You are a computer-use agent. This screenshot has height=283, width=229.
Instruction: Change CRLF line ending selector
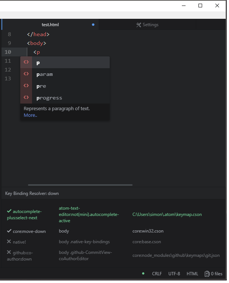click(x=157, y=274)
